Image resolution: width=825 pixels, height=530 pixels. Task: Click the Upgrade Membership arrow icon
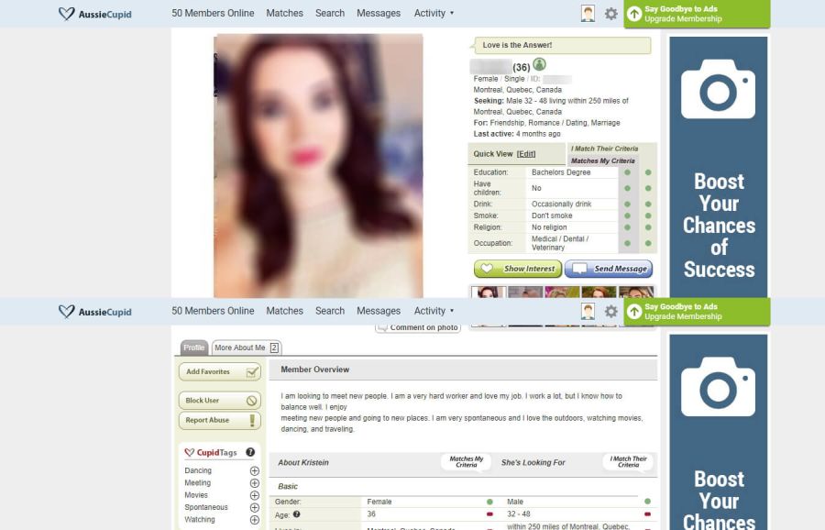pos(634,13)
